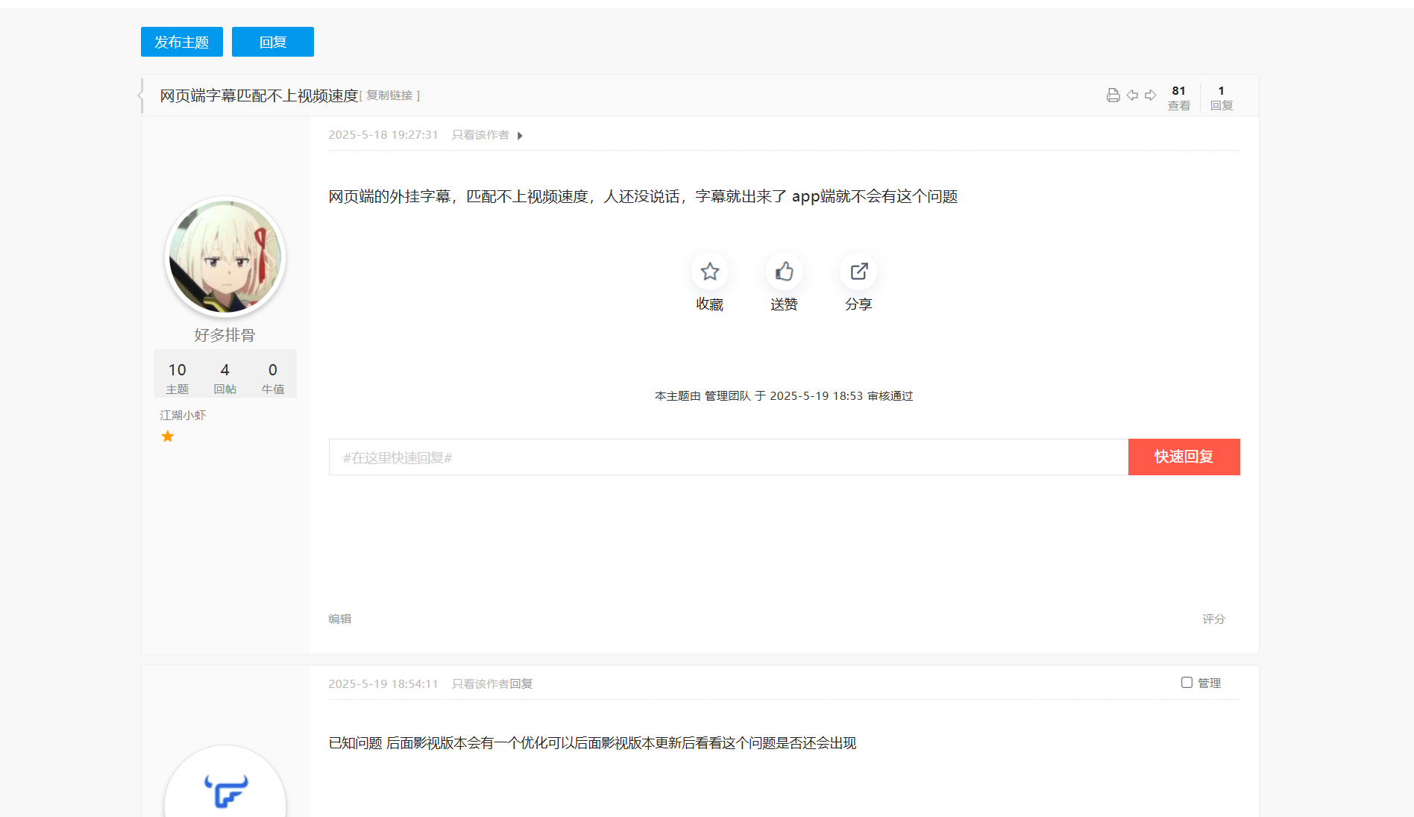Click the red 快速回复 button
Image resolution: width=1414 pixels, height=817 pixels.
(1184, 457)
